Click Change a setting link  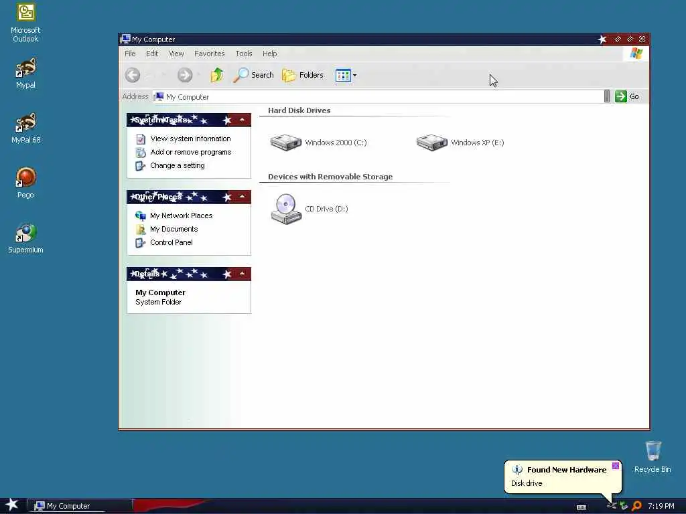[x=177, y=166]
